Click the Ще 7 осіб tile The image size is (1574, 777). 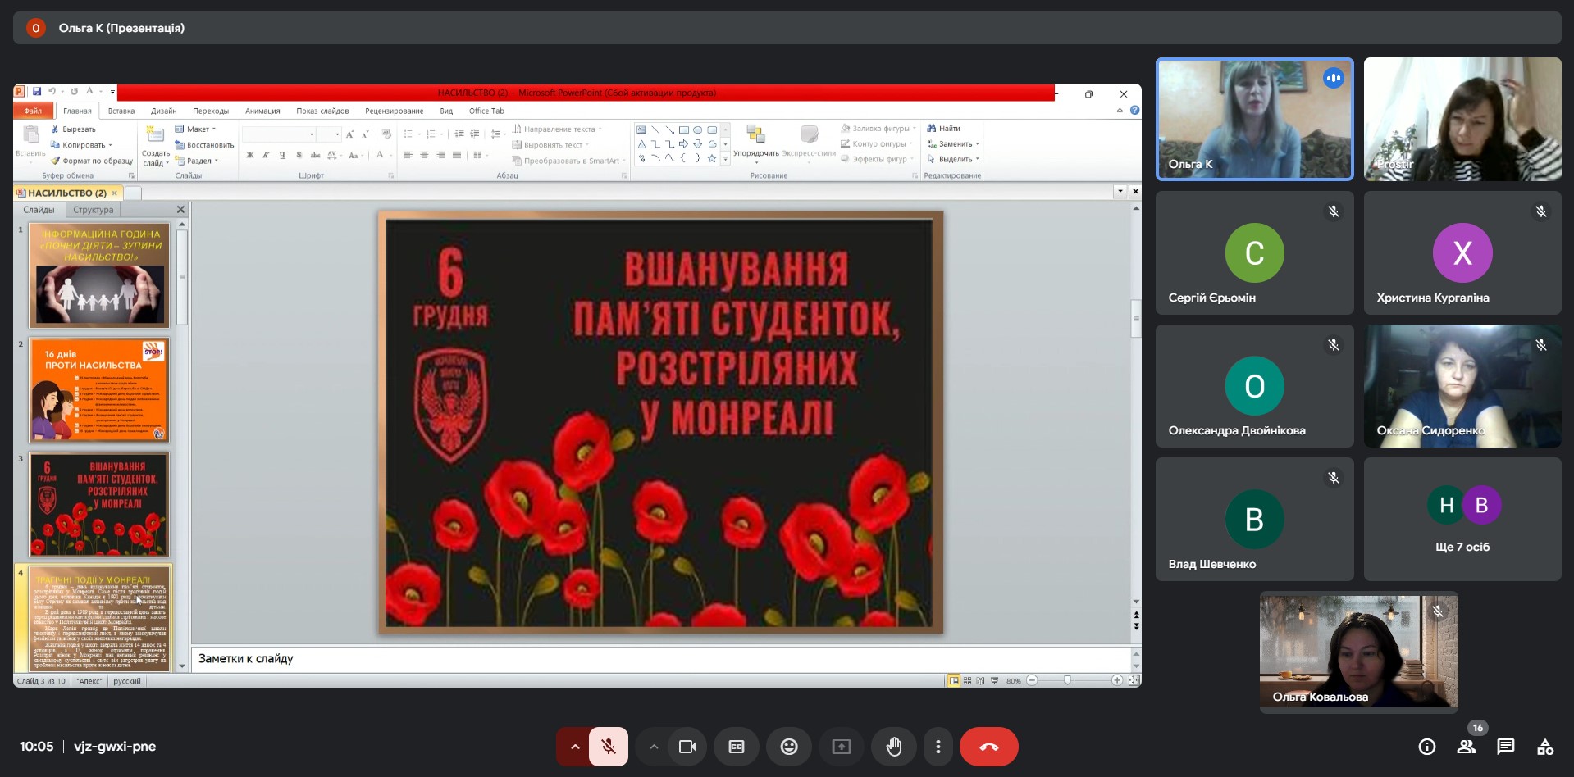tap(1462, 519)
